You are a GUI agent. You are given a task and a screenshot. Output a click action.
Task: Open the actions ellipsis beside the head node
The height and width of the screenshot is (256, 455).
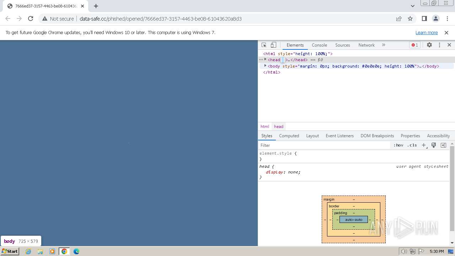[x=261, y=60]
